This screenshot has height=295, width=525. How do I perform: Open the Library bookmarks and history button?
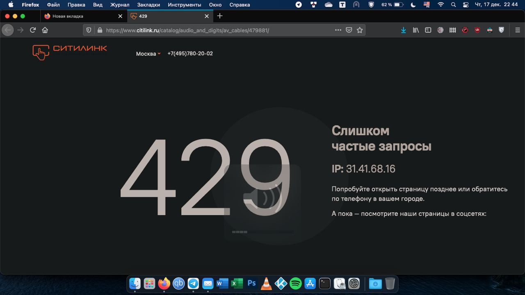point(416,30)
